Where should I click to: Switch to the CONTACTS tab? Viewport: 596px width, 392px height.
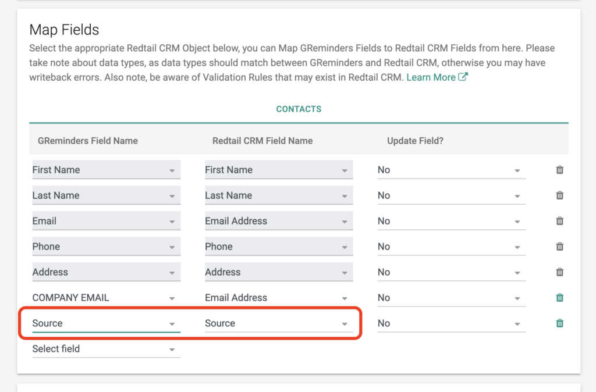[299, 109]
